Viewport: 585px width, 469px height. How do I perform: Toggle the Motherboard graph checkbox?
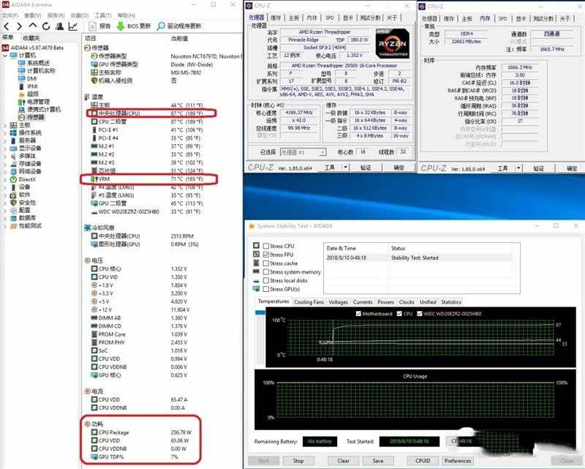(x=357, y=314)
